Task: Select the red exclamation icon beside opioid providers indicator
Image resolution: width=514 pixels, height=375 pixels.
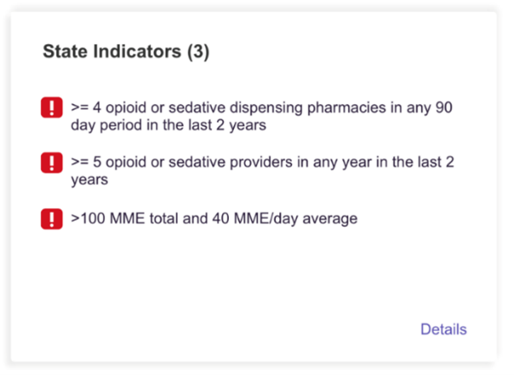Action: (51, 162)
